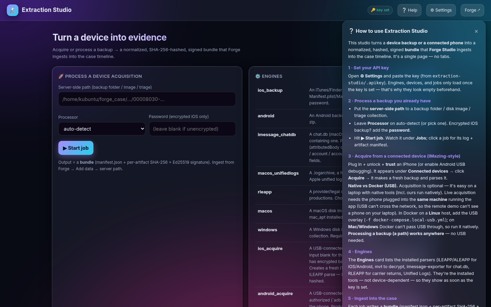Image resolution: width=491 pixels, height=307 pixels.
Task: Click the '4 · Engines' help heading
Action: tap(360, 252)
